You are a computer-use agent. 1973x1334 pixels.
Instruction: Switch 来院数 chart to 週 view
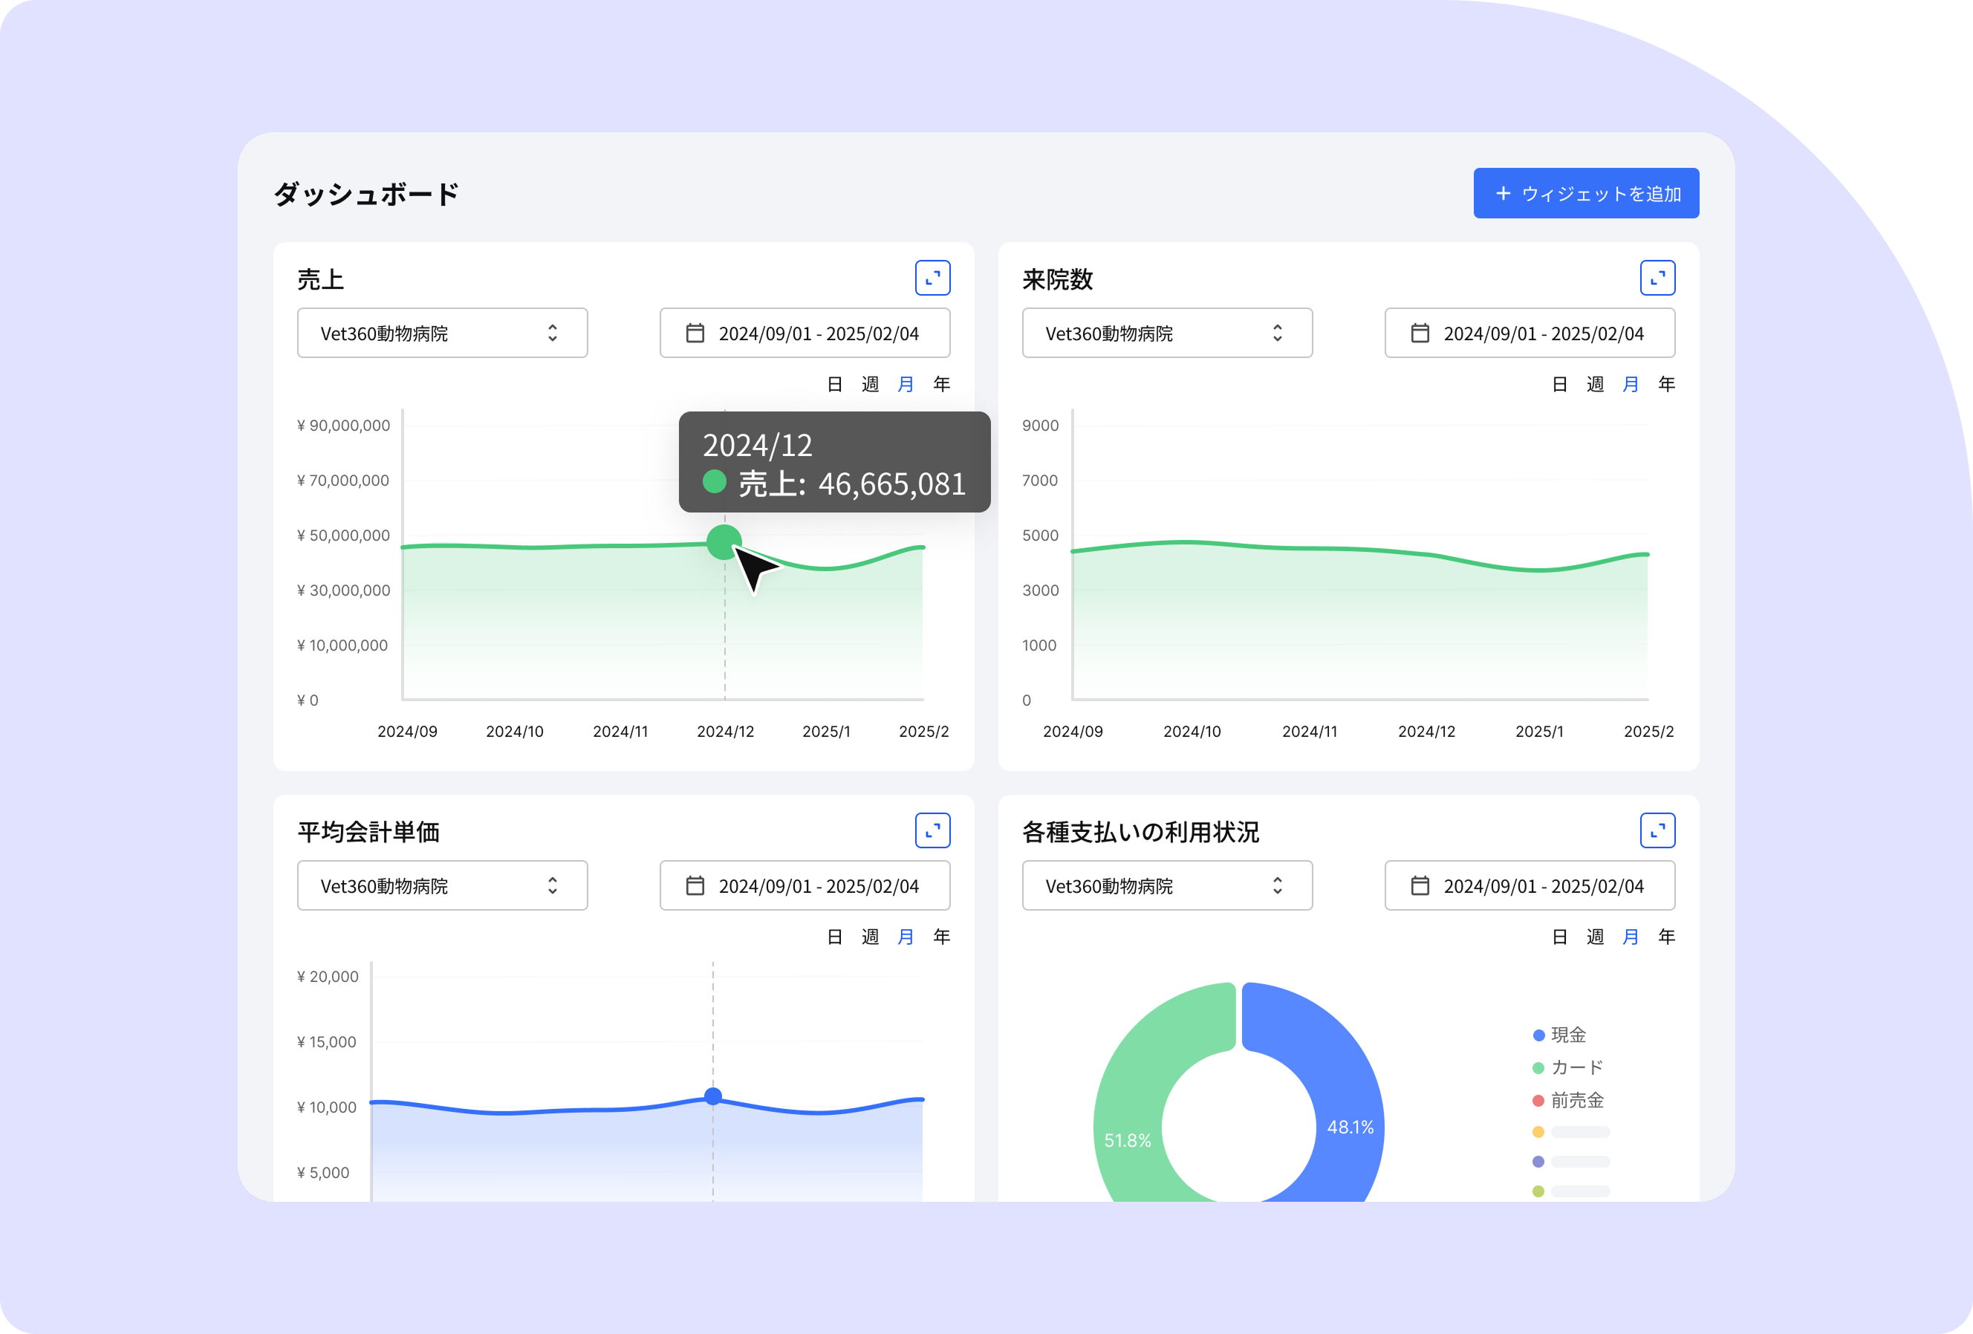point(1595,385)
